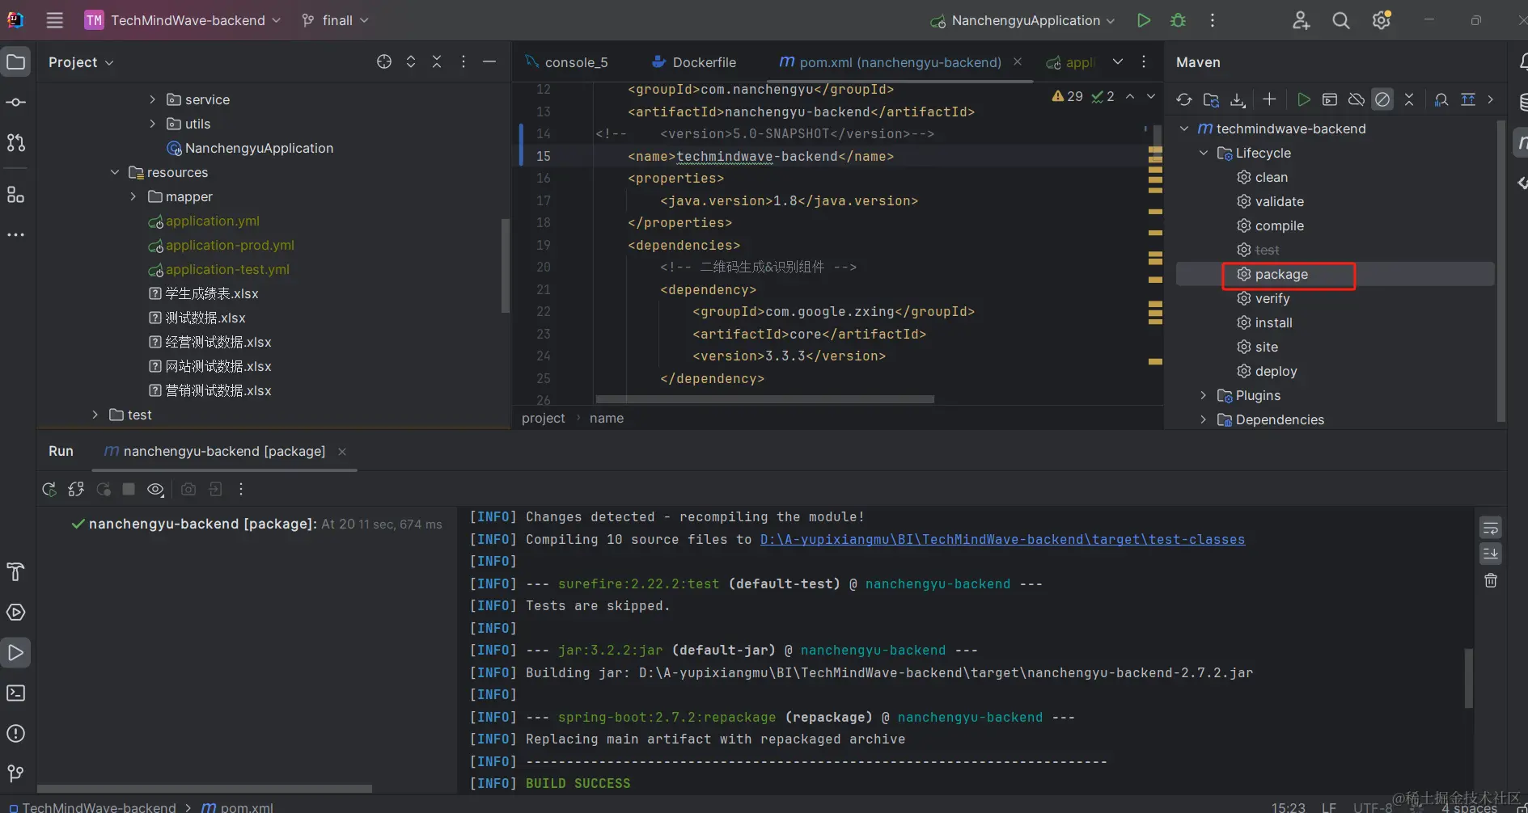The height and width of the screenshot is (813, 1528).
Task: Click the Run tree horizontal scrollbar
Action: pyautogui.click(x=205, y=788)
